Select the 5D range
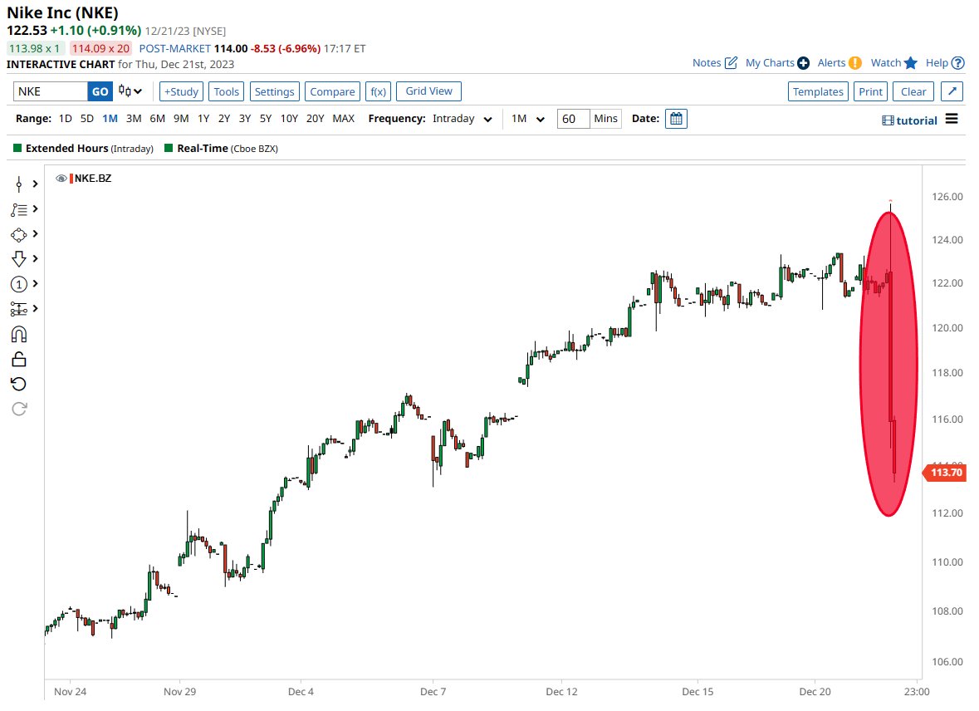Viewport: 979px width, 711px height. pyautogui.click(x=87, y=119)
